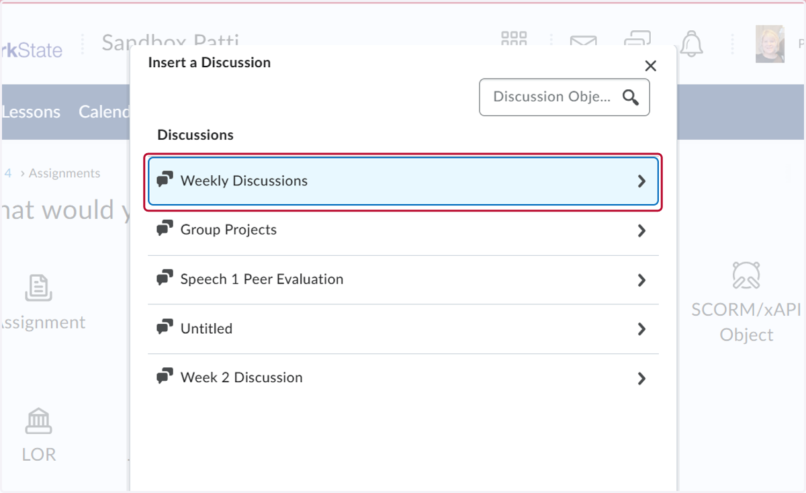Choose the SCORM/xAPI Object icon
The image size is (806, 493).
tap(746, 275)
